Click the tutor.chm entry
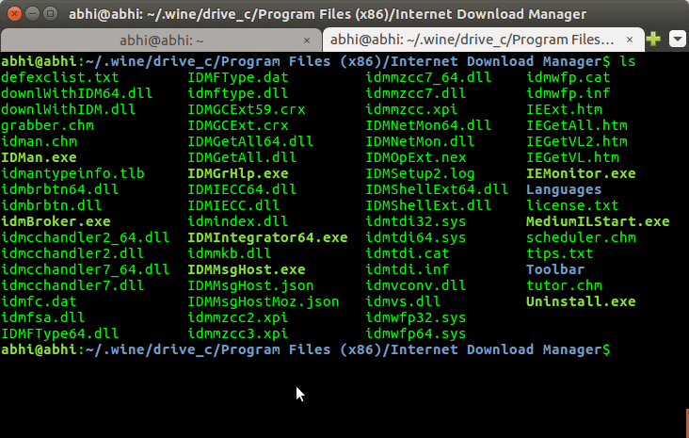 click(565, 285)
